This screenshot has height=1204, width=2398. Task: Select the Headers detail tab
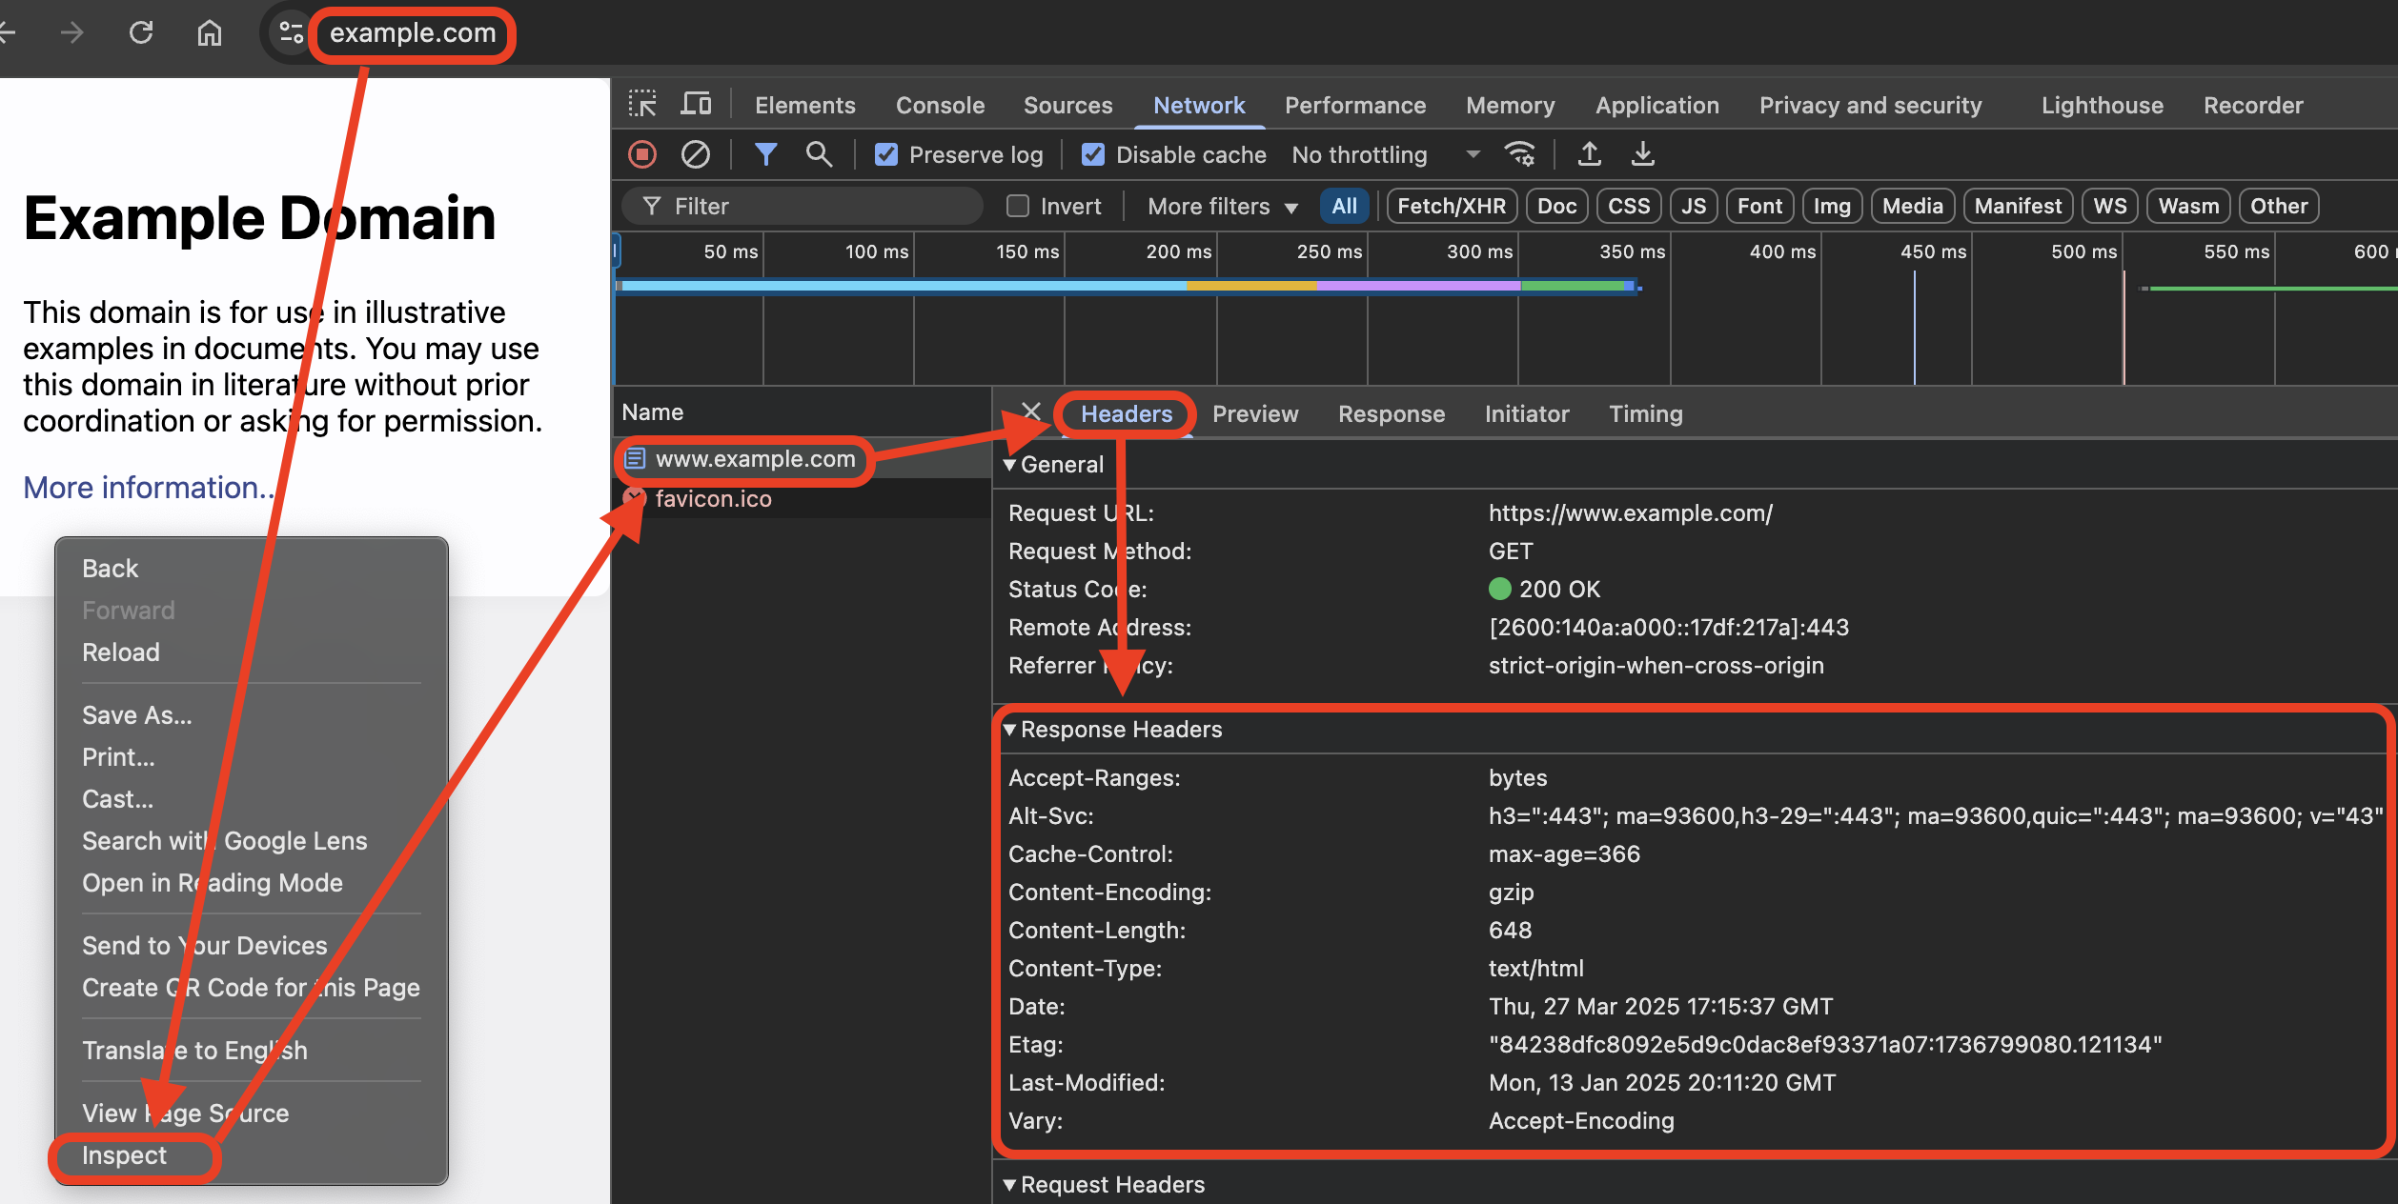pos(1127,413)
